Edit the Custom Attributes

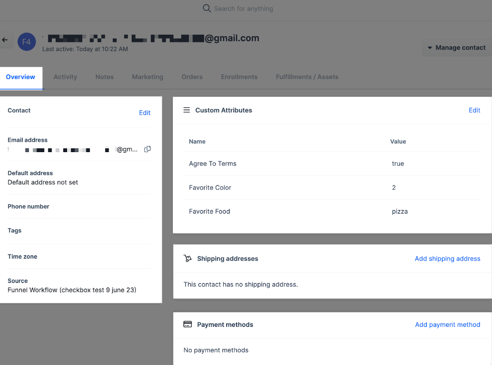tap(475, 110)
